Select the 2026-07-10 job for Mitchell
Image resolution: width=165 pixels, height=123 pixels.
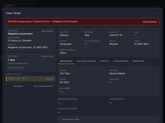point(31,79)
